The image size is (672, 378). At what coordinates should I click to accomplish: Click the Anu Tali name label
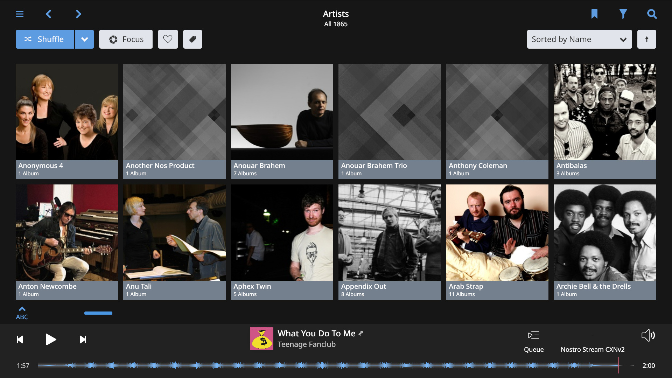[x=139, y=286]
